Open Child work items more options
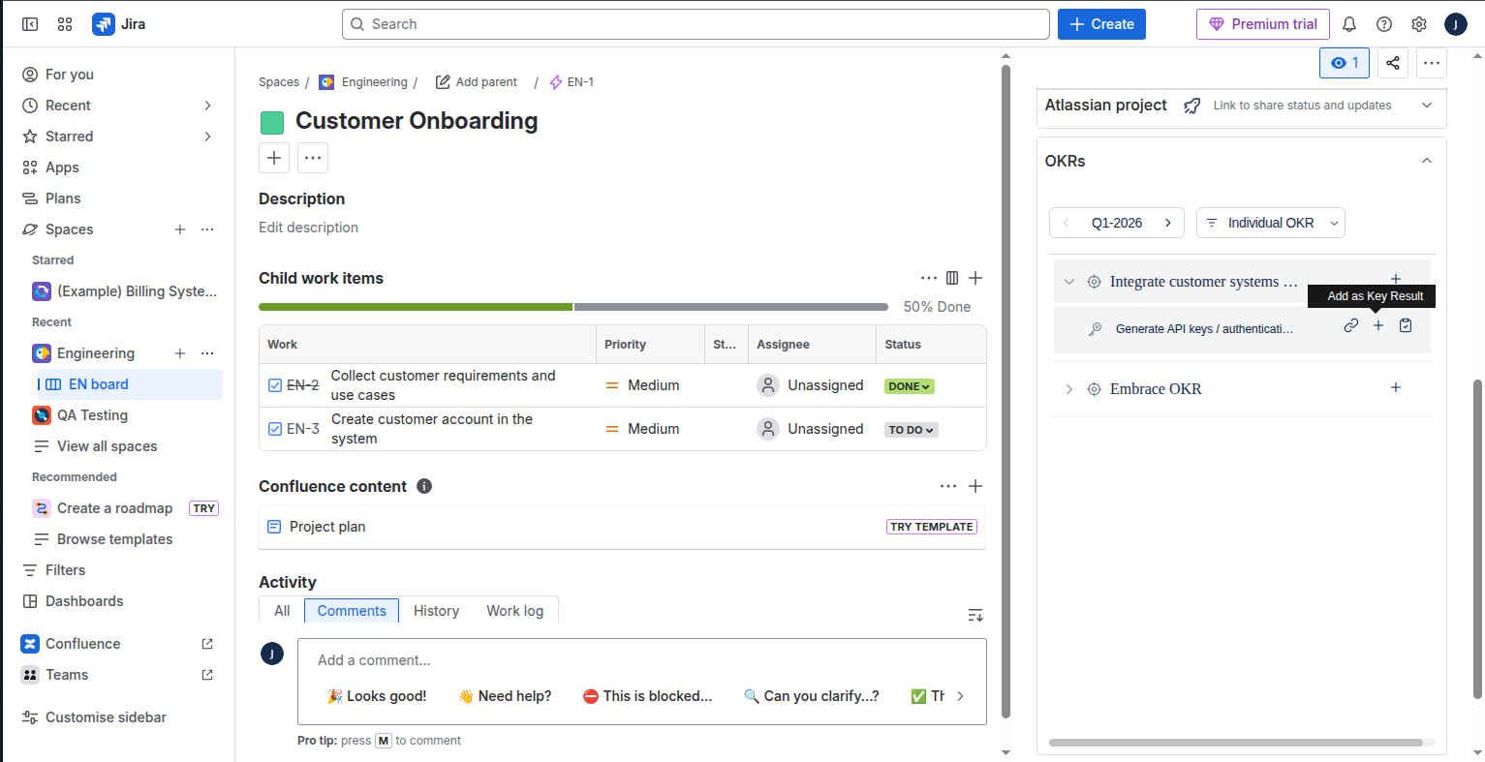 point(929,278)
